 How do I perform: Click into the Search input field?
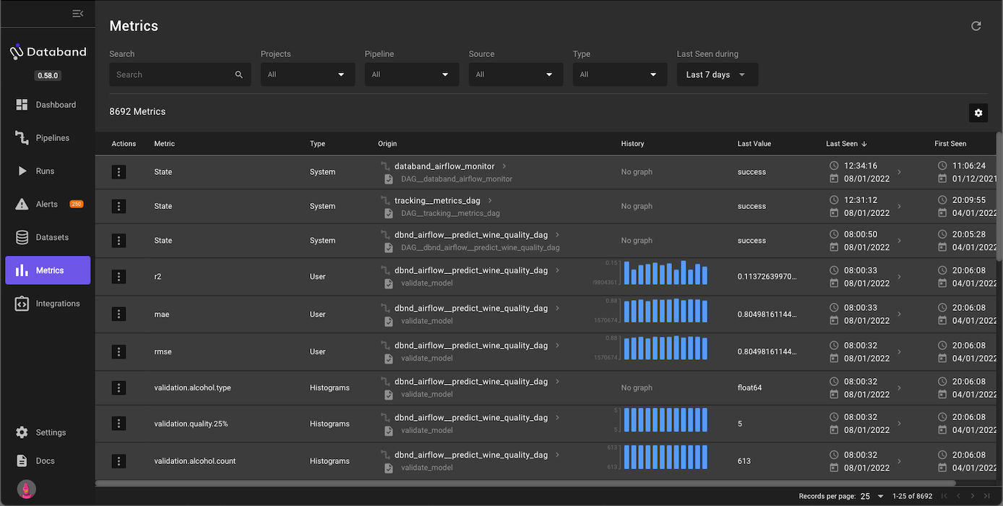(172, 74)
